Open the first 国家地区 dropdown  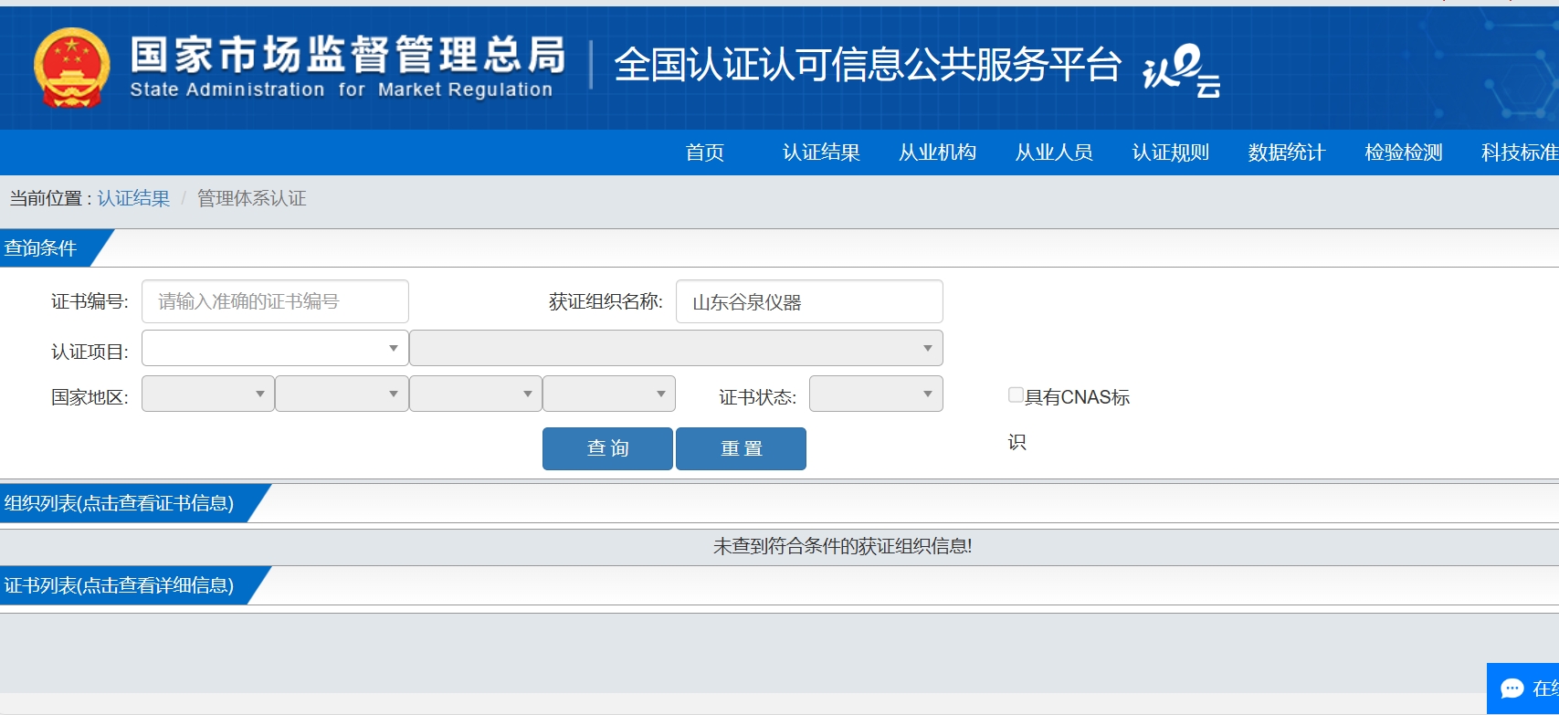pyautogui.click(x=208, y=394)
